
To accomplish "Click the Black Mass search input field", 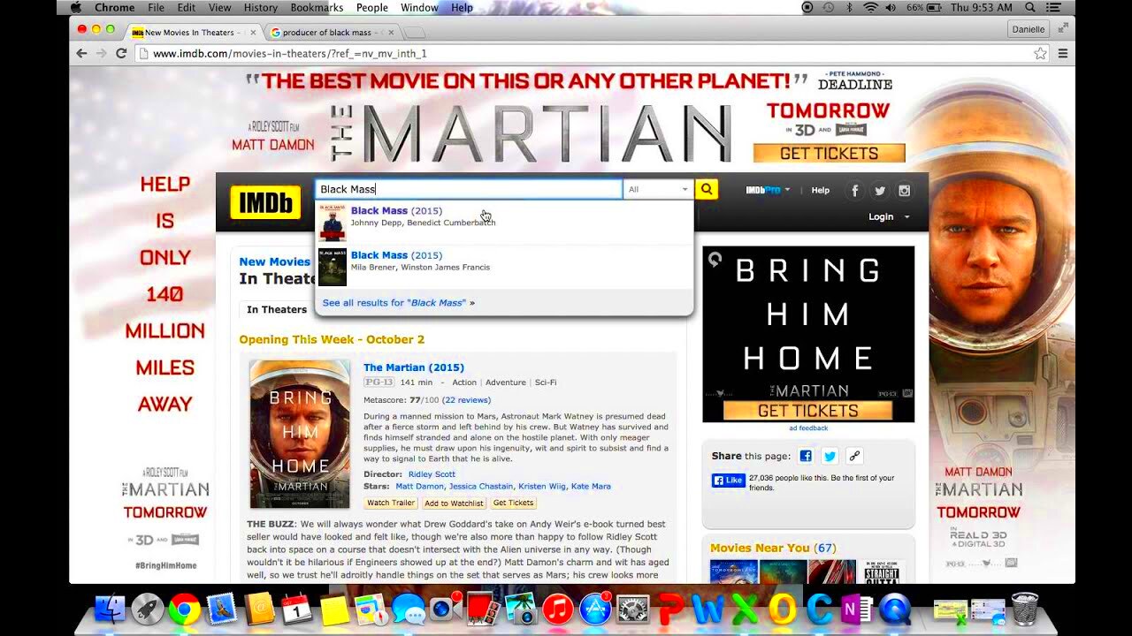I will pos(469,189).
